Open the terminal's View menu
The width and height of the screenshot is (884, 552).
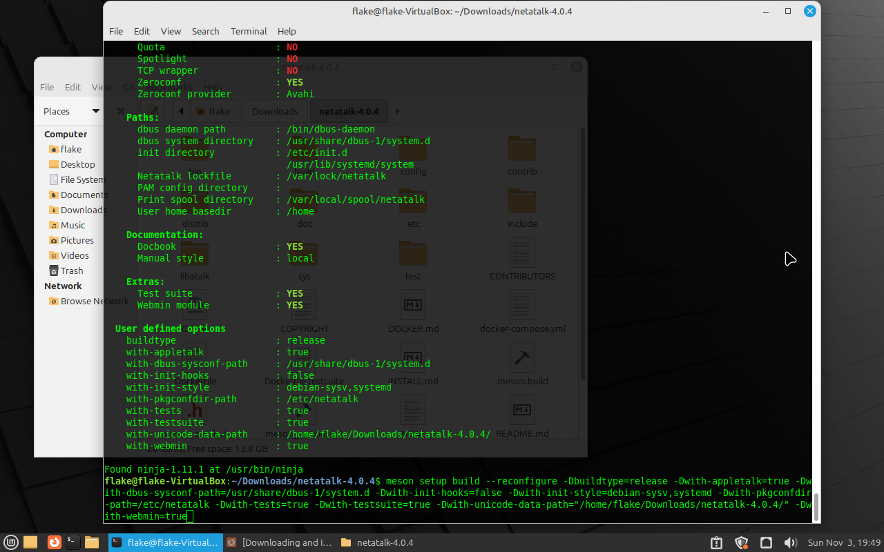(x=171, y=31)
